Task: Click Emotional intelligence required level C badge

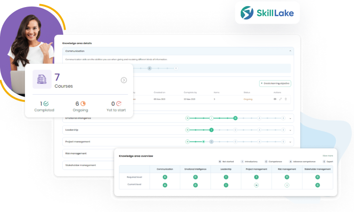Action: point(195,177)
